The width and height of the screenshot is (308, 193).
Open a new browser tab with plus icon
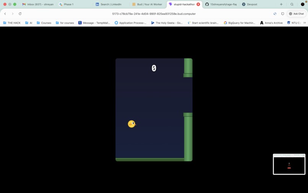(281, 4)
